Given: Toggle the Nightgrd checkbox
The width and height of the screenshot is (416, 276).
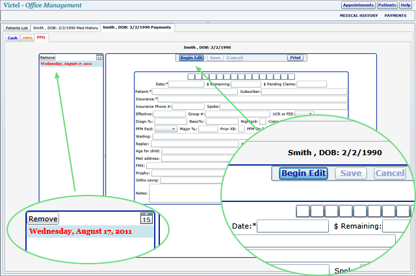Looking at the screenshot, I should pos(263,121).
